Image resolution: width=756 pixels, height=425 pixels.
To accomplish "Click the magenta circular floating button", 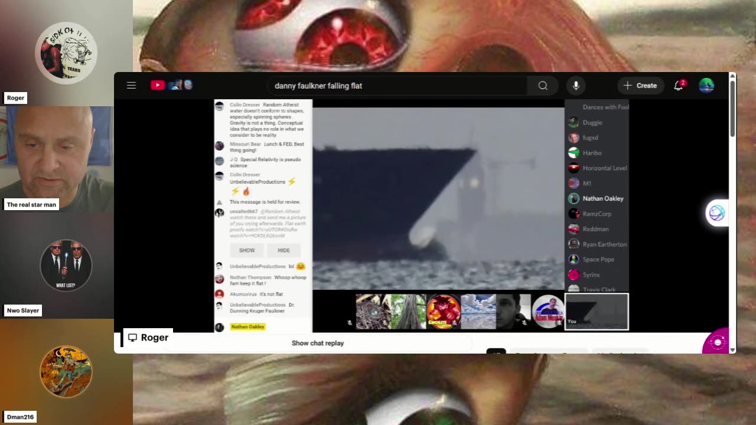I will (716, 342).
